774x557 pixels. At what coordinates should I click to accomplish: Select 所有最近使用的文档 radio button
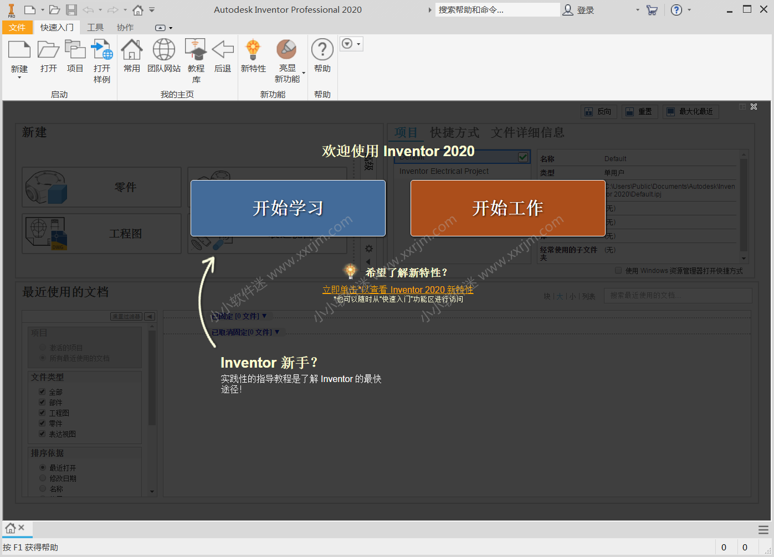[x=43, y=358]
